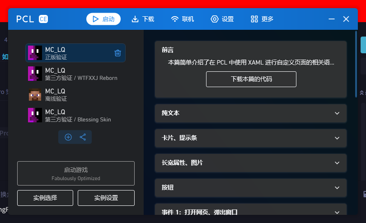Viewport: 366px width, 223px height.
Task: Open the 联机 multiplayer tab
Action: pyautogui.click(x=183, y=19)
